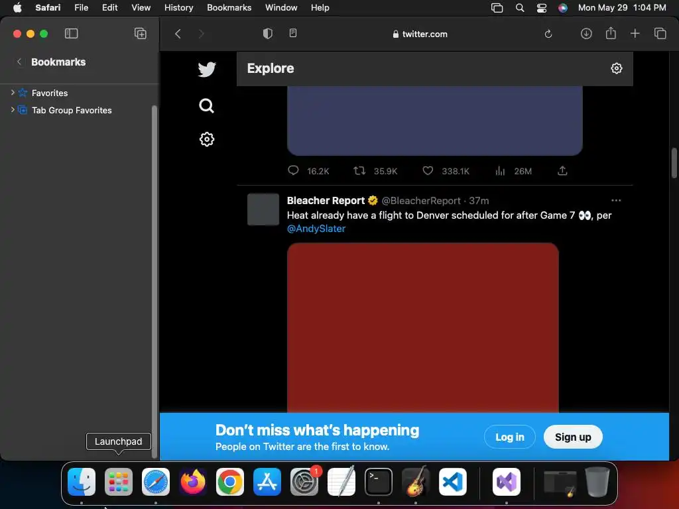Screen dimensions: 679x509
Task: Open the Twitter settings gear in left rail
Action: point(207,139)
